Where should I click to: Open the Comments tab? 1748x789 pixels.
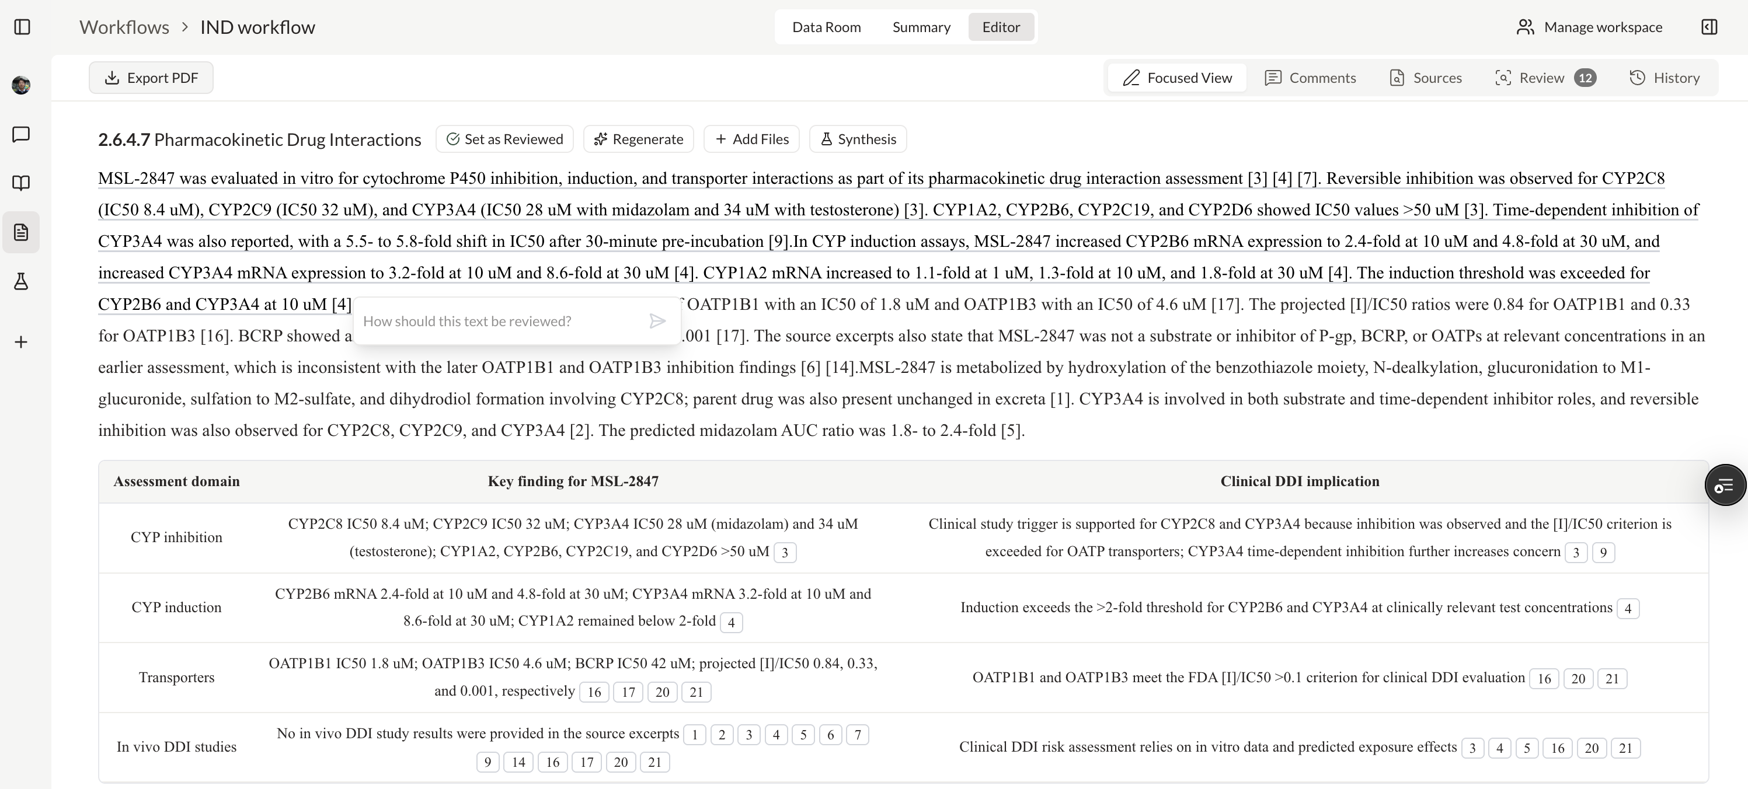(x=1310, y=78)
